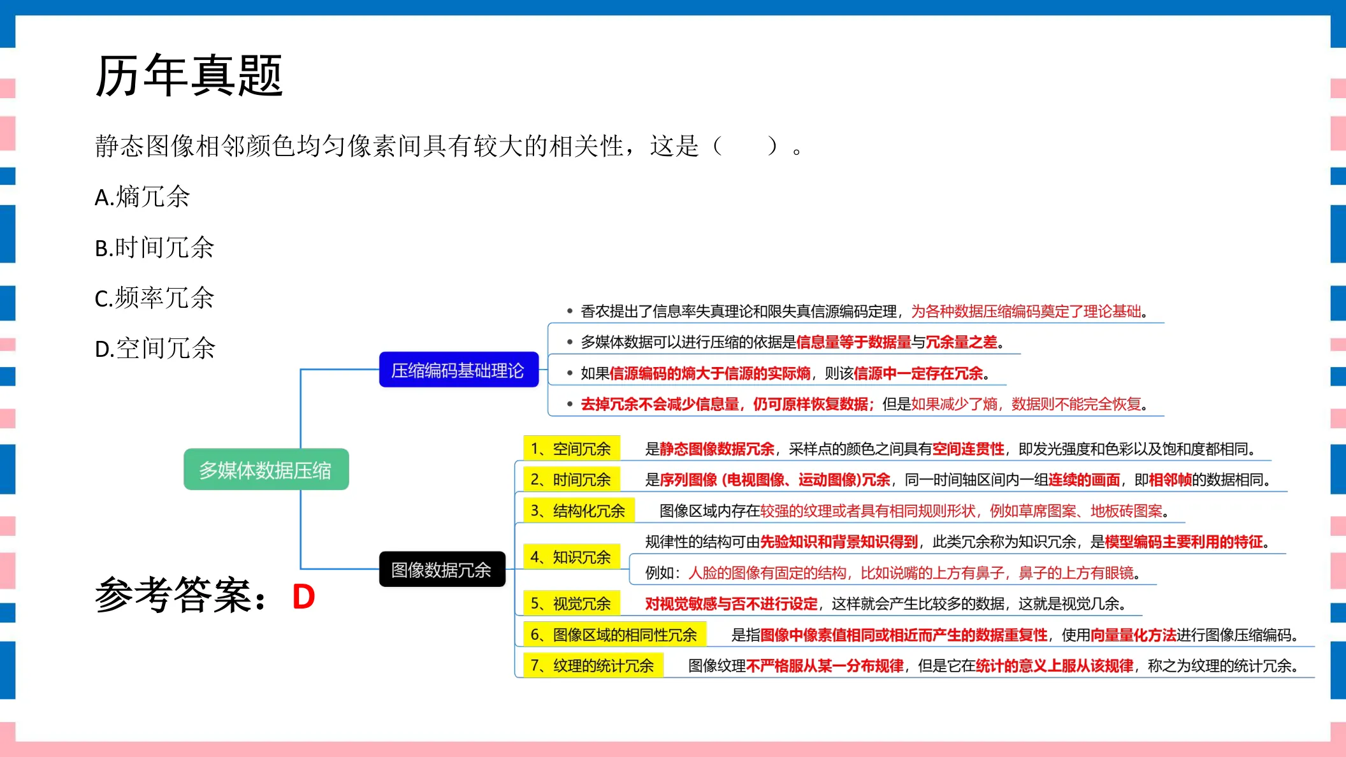The height and width of the screenshot is (757, 1346).
Task: Click the bullet 去掉冗余不会减少信息量
Action: coord(858,404)
